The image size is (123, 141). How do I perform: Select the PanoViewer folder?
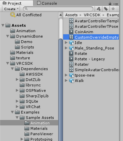(x=39, y=134)
